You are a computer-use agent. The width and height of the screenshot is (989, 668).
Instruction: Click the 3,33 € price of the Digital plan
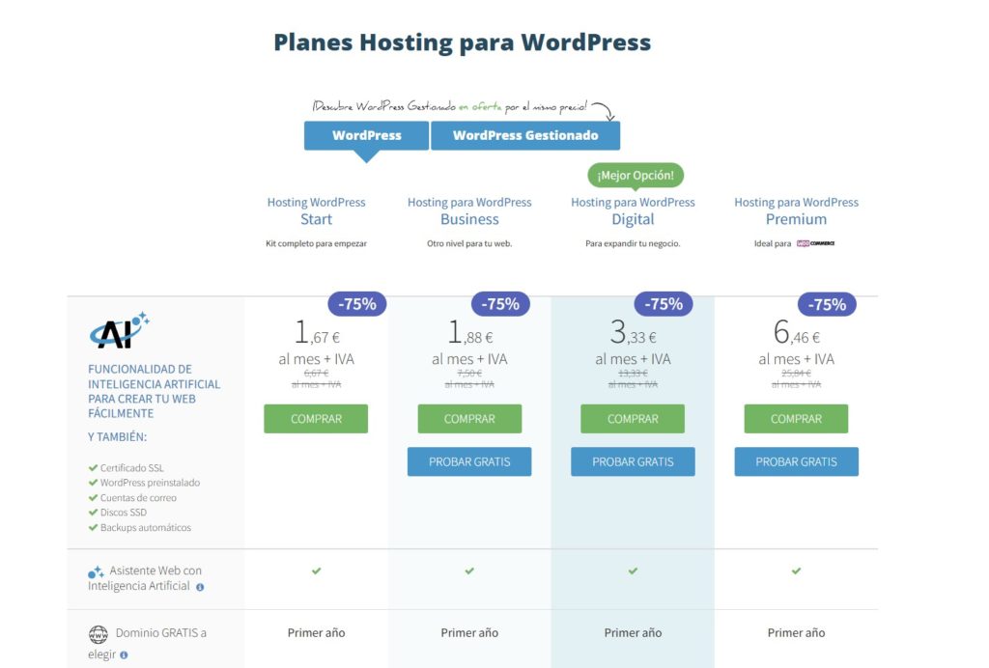pyautogui.click(x=634, y=333)
